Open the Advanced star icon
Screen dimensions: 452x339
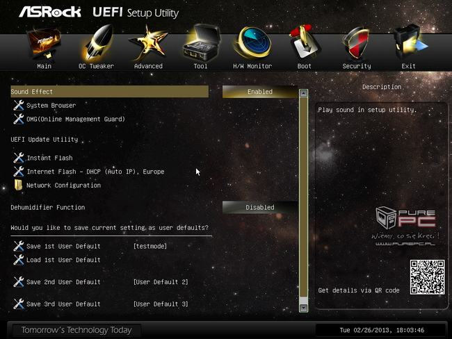[x=148, y=43]
